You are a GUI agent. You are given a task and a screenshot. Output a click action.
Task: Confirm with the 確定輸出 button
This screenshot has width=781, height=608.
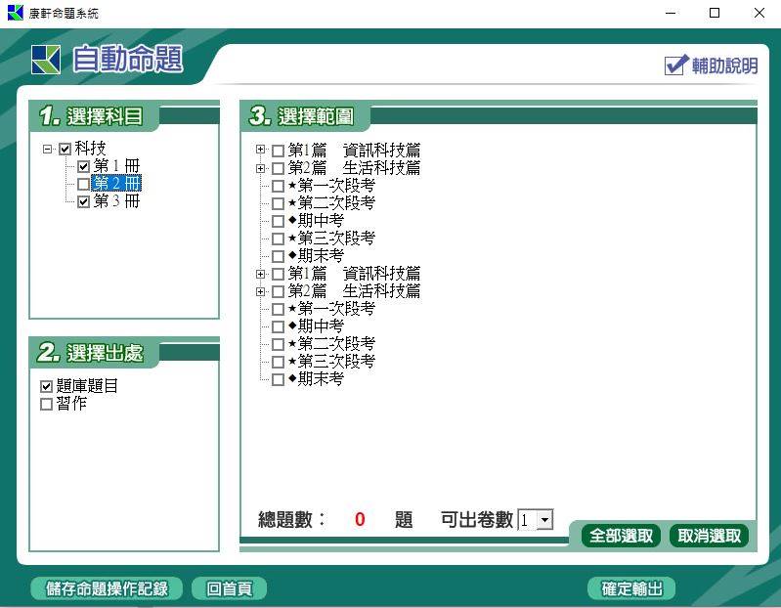coord(631,588)
